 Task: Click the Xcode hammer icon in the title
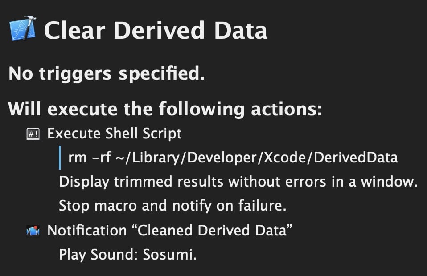point(22,29)
